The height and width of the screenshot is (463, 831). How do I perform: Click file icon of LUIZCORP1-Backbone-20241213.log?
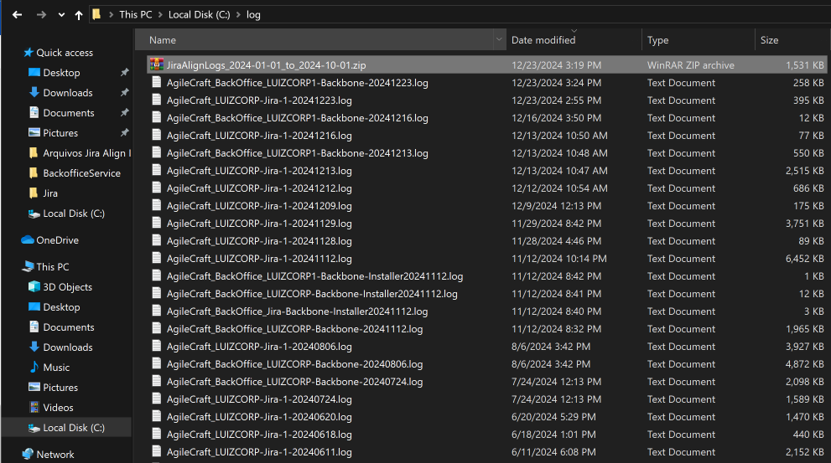[x=156, y=152]
